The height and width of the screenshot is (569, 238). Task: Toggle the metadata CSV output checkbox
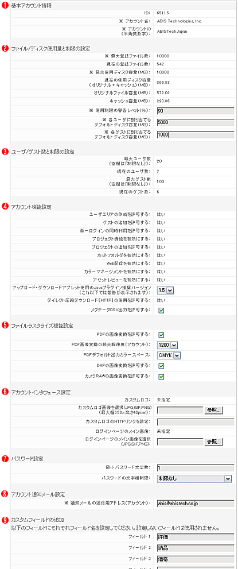(161, 310)
